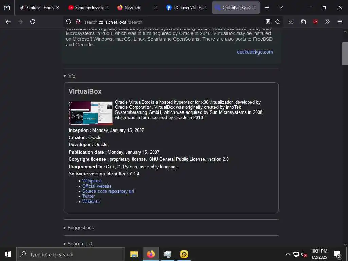The width and height of the screenshot is (348, 261).
Task: Click the taskbar search box
Action: coord(71,254)
